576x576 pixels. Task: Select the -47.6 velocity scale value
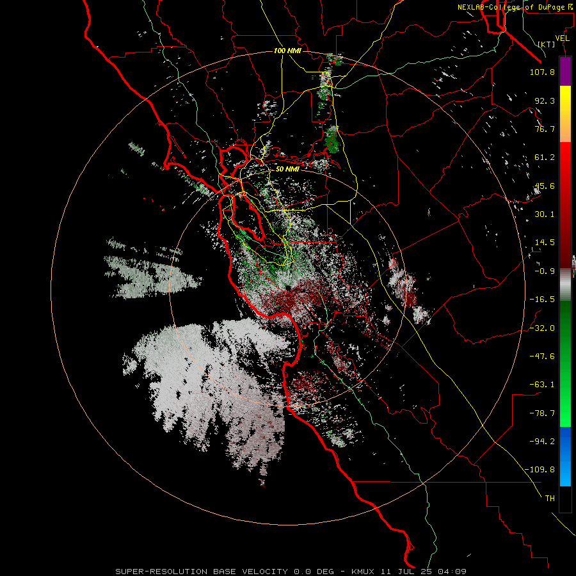[x=542, y=356]
